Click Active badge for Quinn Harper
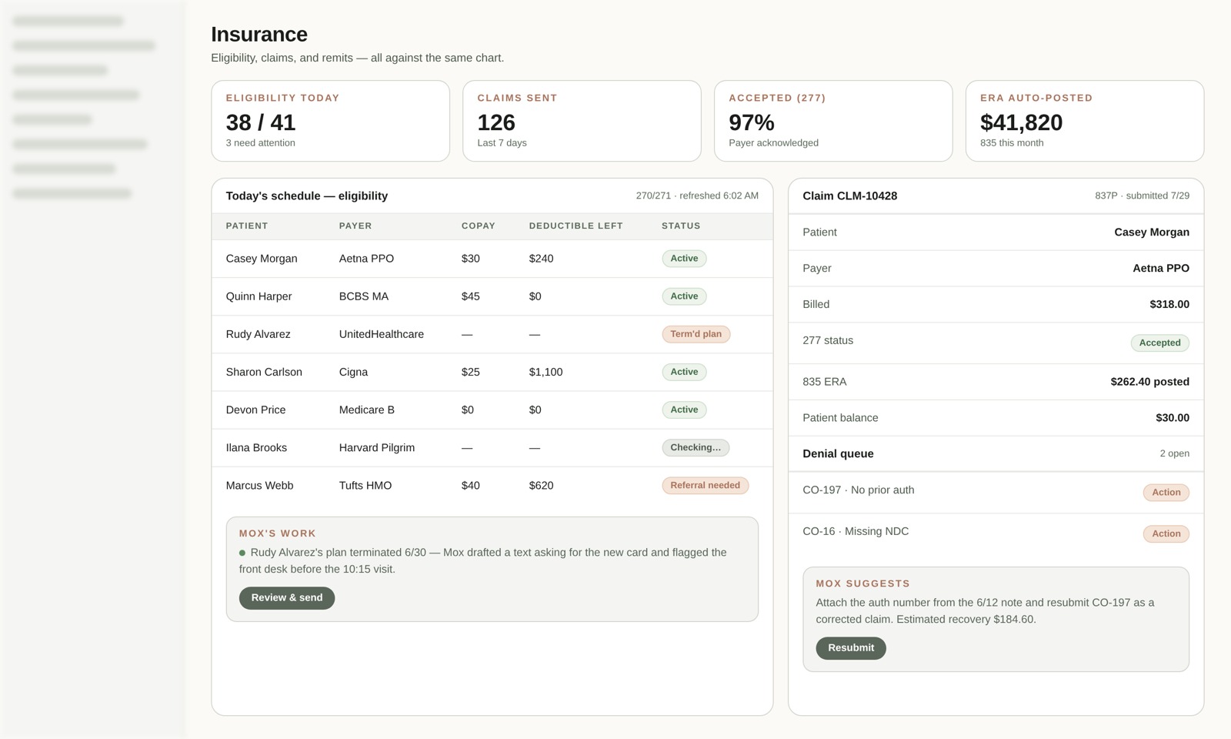The image size is (1231, 739). (x=684, y=296)
